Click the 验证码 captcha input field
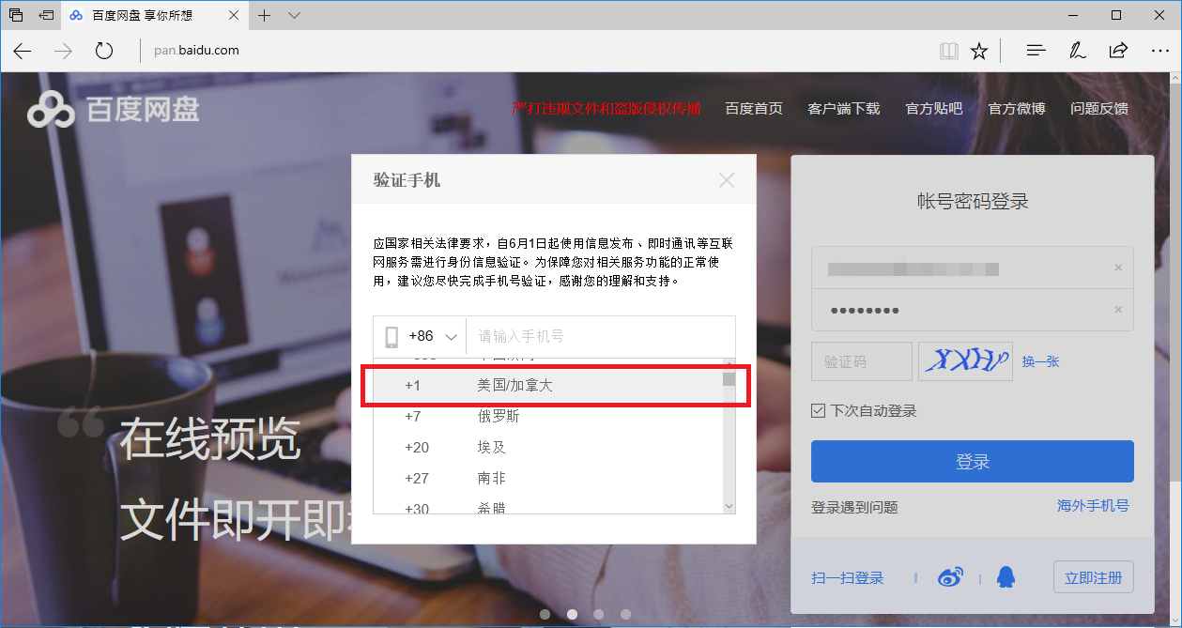This screenshot has height=628, width=1182. pyautogui.click(x=862, y=361)
